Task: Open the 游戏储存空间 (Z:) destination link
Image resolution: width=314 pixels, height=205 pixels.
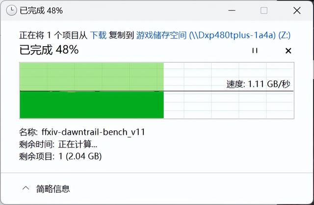Action: click(x=213, y=35)
